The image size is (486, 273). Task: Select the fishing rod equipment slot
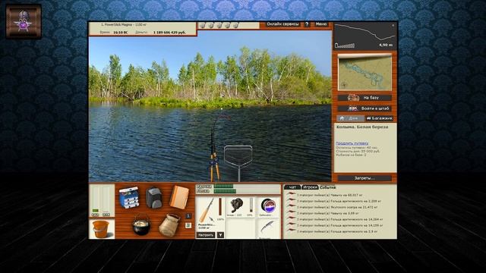(x=210, y=214)
